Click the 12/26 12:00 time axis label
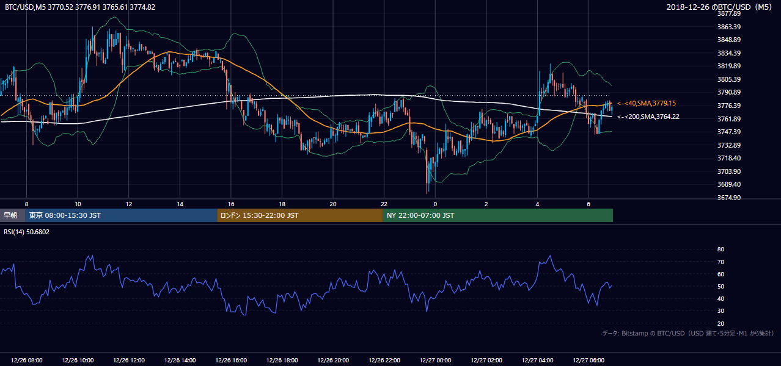 pyautogui.click(x=129, y=361)
